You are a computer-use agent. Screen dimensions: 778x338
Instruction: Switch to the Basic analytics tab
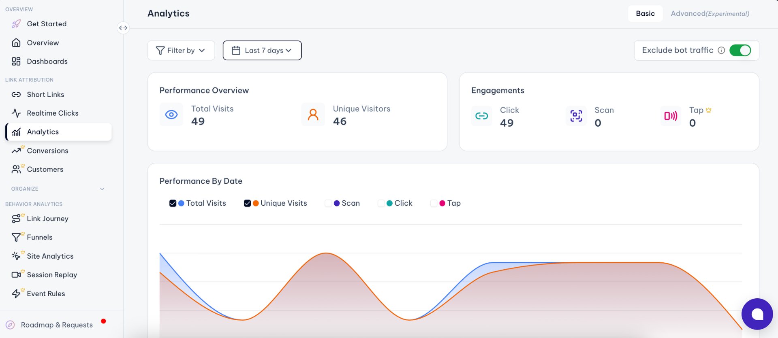pos(645,13)
